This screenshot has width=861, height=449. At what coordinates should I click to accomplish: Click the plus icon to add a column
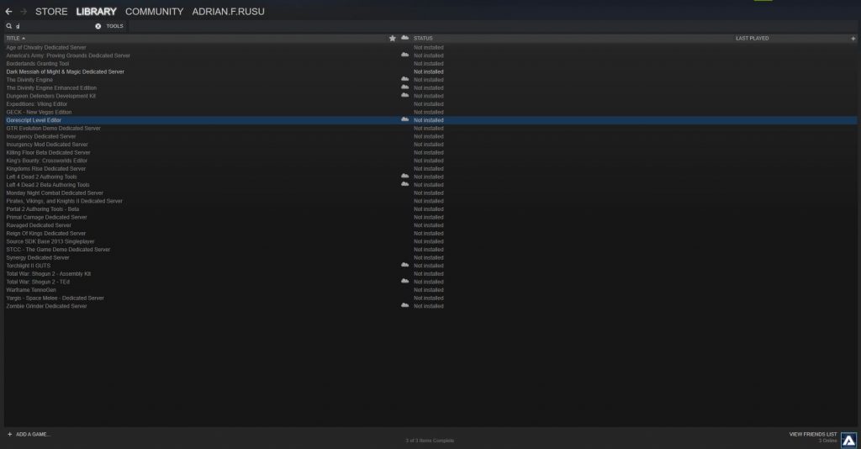tap(853, 39)
